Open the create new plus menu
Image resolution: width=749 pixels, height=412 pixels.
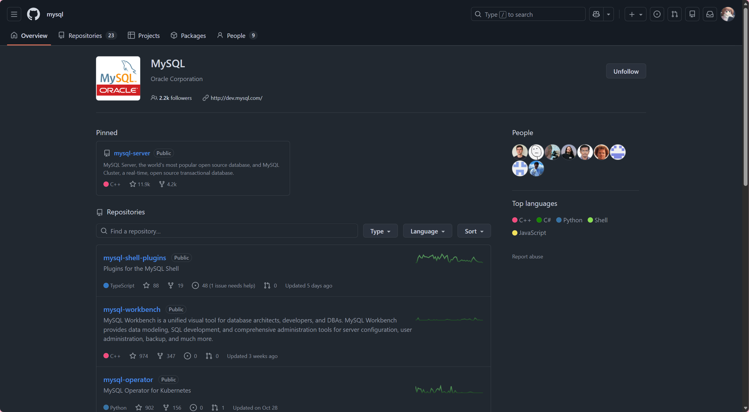pyautogui.click(x=635, y=14)
